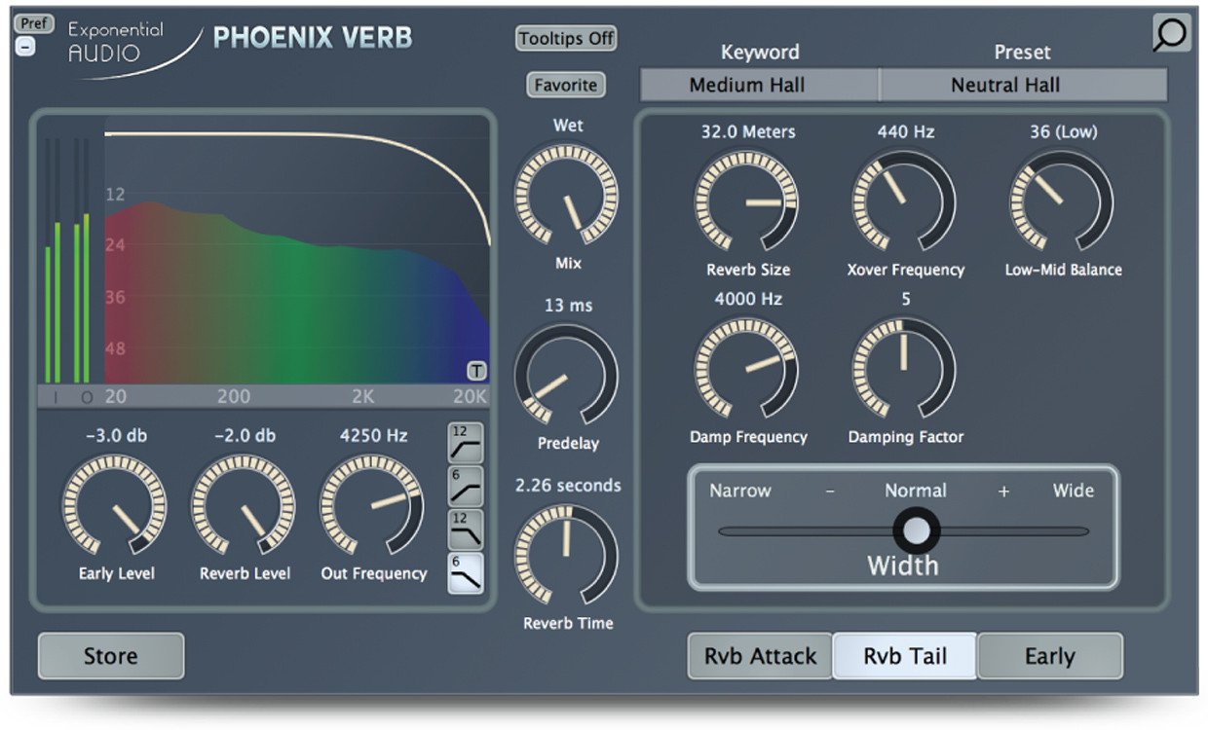Click the Reverb Size knob

tap(746, 202)
